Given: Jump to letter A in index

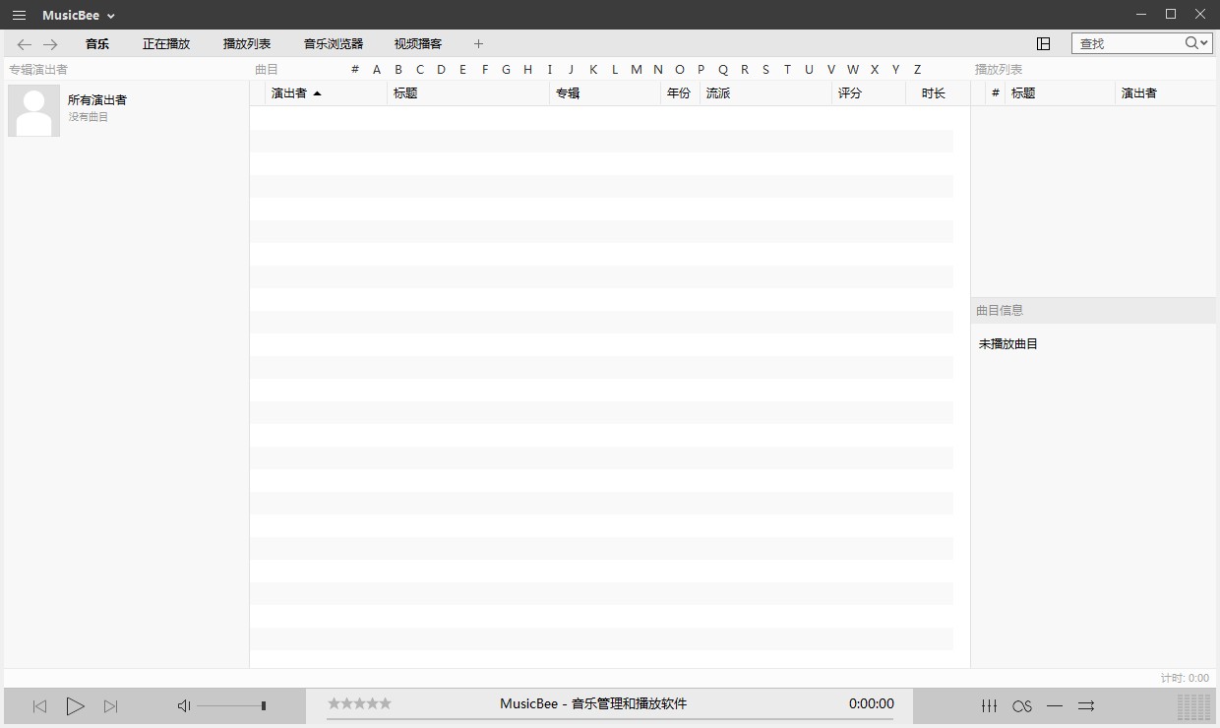Looking at the screenshot, I should (x=377, y=70).
